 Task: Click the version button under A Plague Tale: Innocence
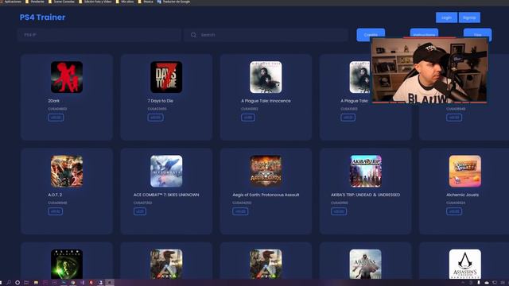(x=248, y=118)
